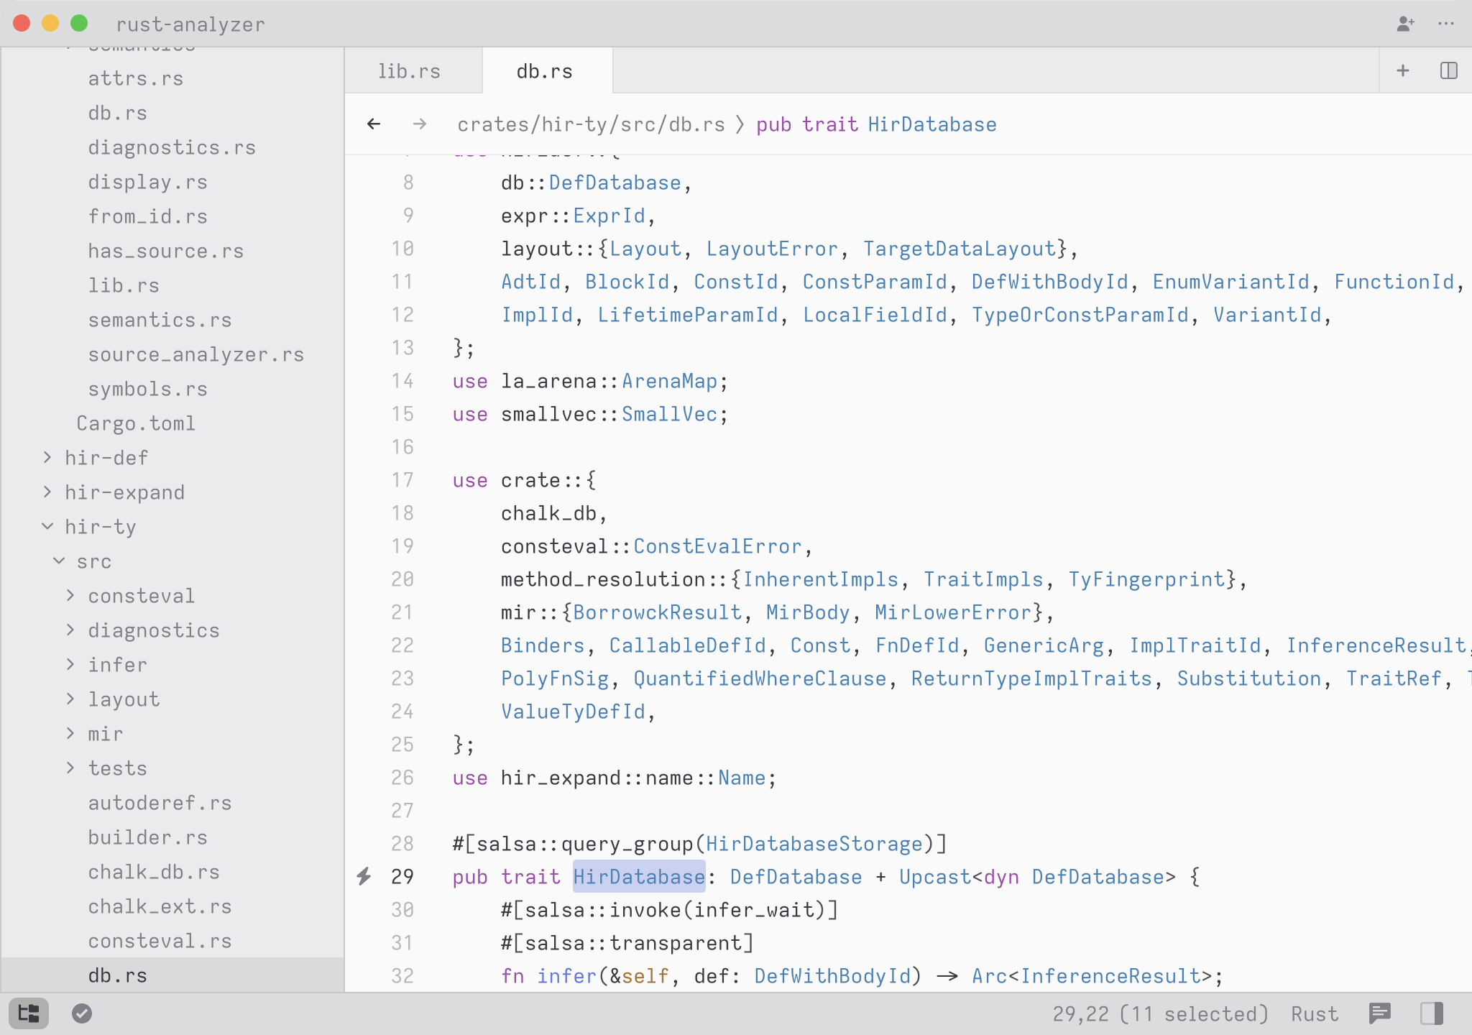The image size is (1472, 1035).
Task: Open diagnostics checkmark icon in status bar
Action: click(x=82, y=1013)
